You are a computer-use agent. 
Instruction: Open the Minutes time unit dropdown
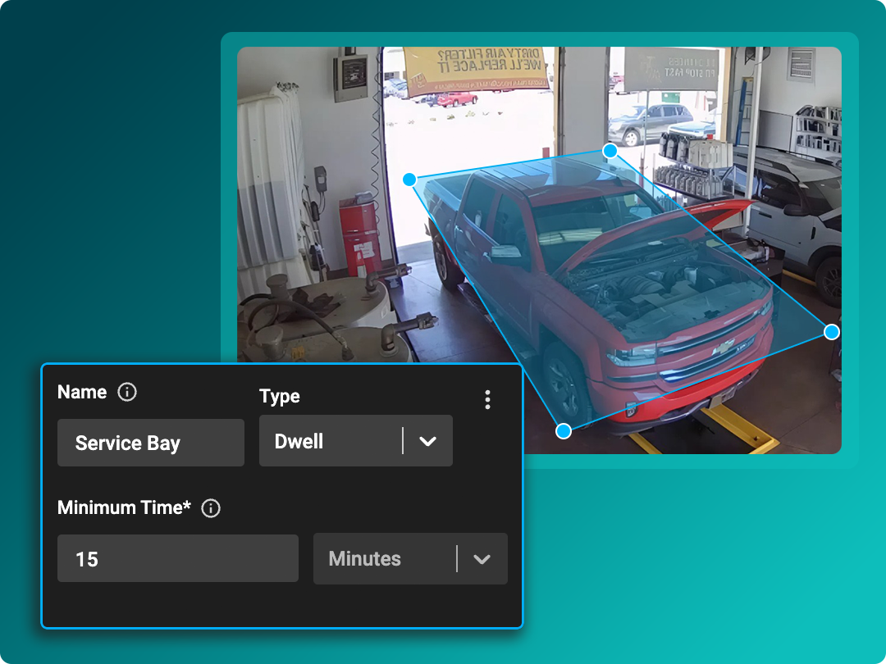[x=410, y=558]
